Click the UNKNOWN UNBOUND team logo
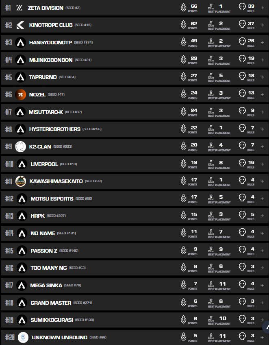Image resolution: width=269 pixels, height=345 pixels. 23,337
